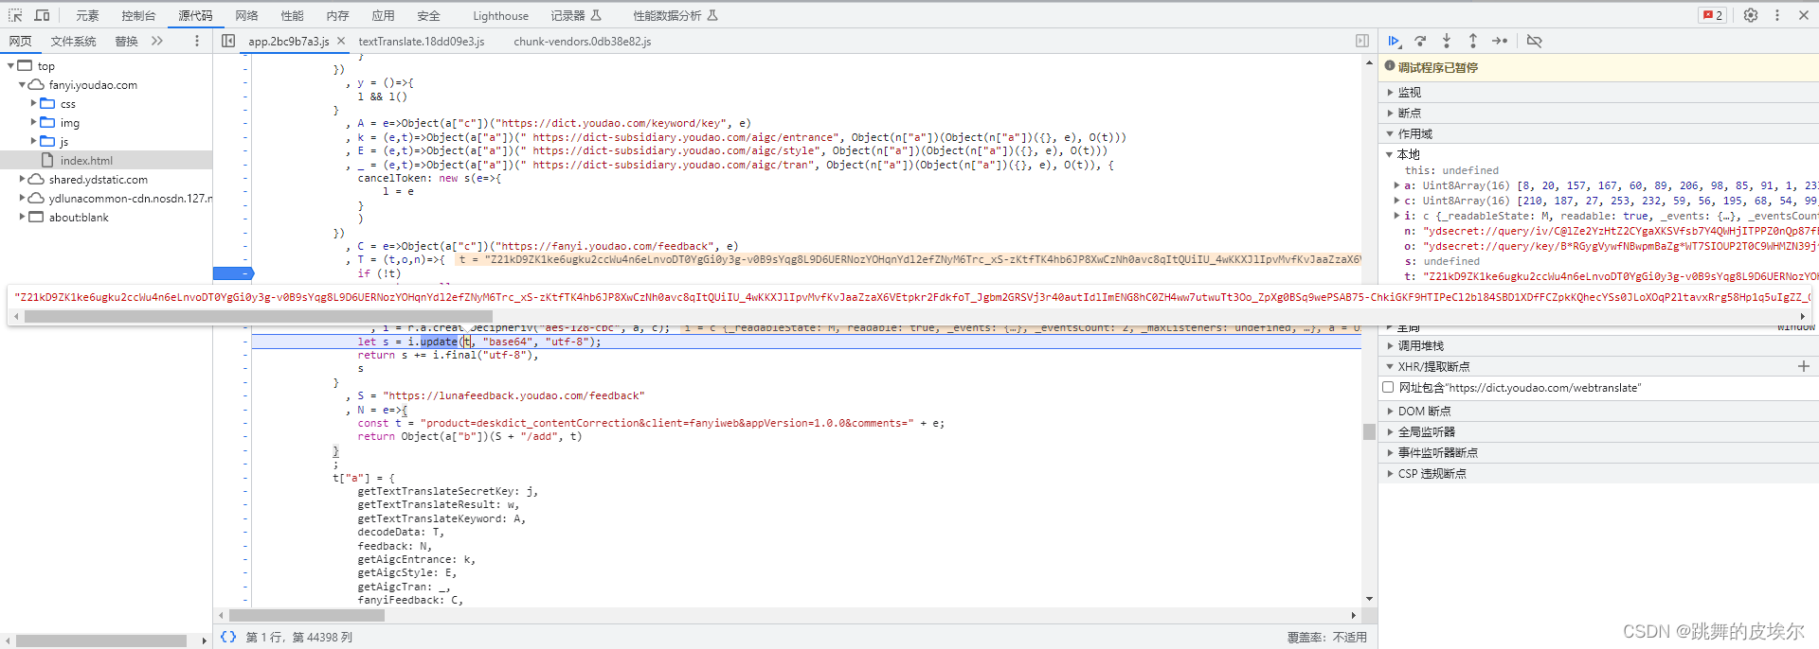This screenshot has height=649, width=1819.
Task: Click the code editor horizontal scrollbar
Action: pos(305,615)
